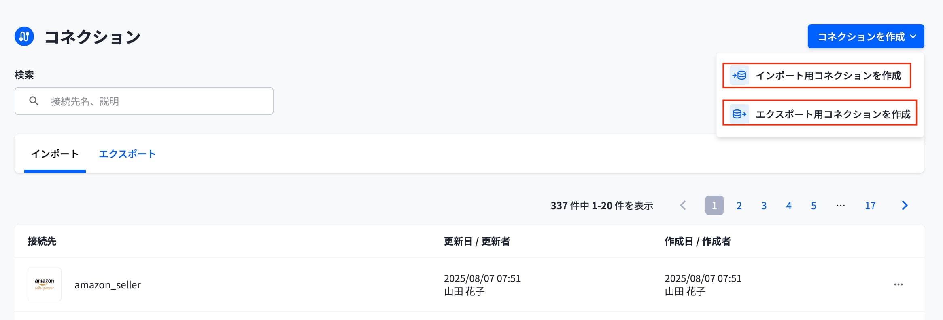
Task: Go to page 2
Action: pos(739,206)
